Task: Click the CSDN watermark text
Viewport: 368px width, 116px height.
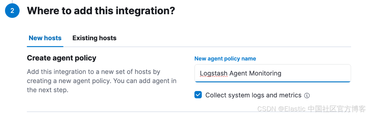Action: point(267,109)
